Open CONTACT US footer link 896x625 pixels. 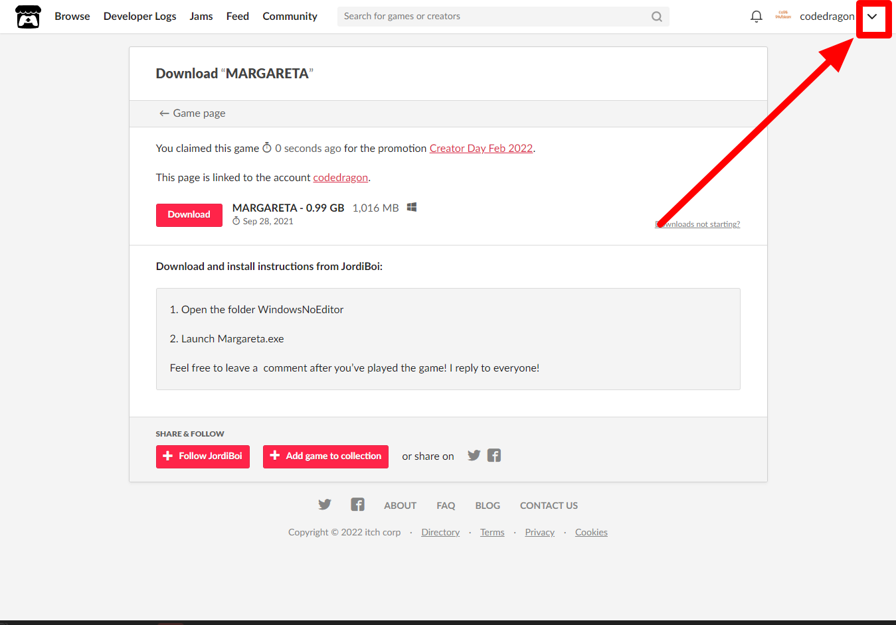(549, 506)
